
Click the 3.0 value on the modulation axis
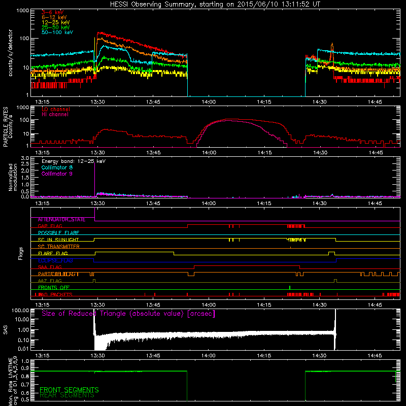[x=25, y=158]
